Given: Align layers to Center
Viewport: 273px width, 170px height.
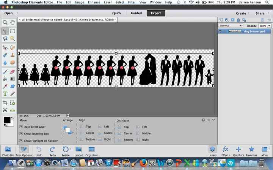Looking at the screenshot, I should click(x=87, y=133).
